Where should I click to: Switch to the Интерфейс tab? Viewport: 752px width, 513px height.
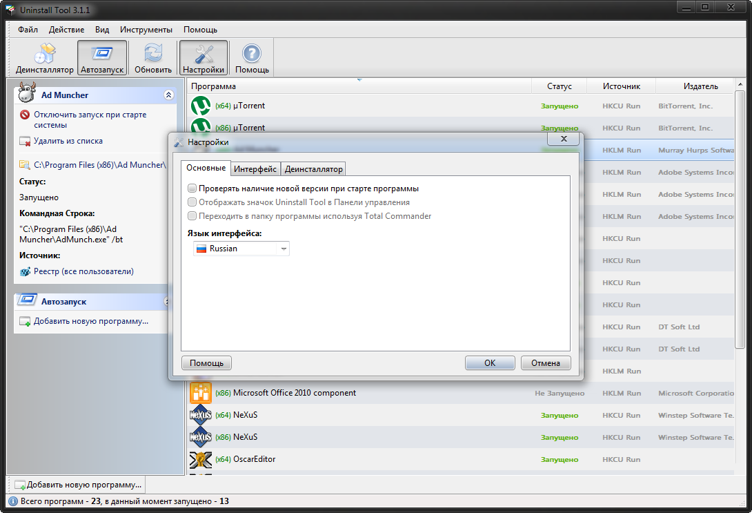[255, 169]
